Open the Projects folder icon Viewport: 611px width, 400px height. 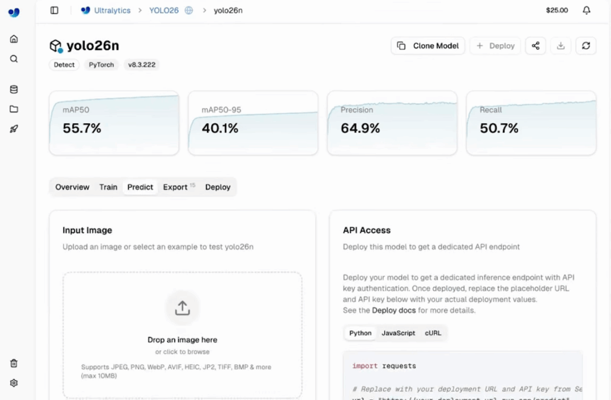[x=14, y=109]
